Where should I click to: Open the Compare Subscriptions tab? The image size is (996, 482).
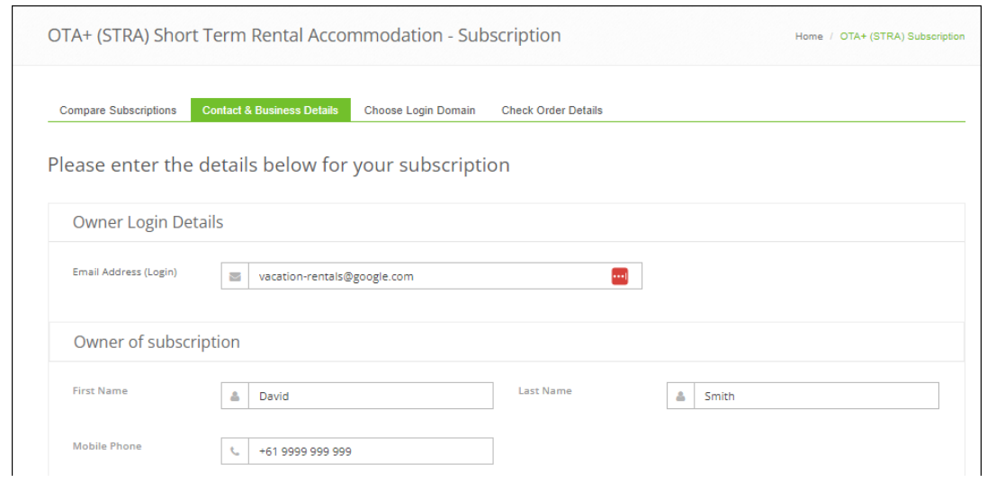click(118, 111)
